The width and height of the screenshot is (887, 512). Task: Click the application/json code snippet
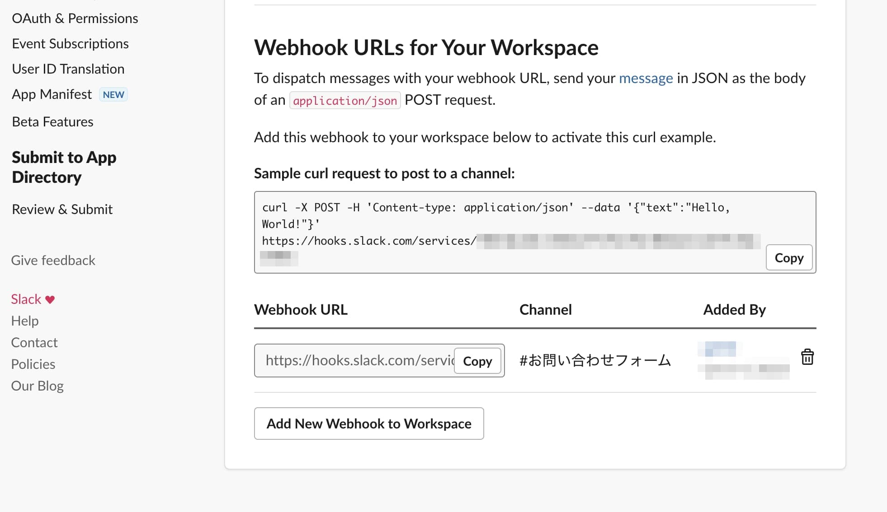345,100
